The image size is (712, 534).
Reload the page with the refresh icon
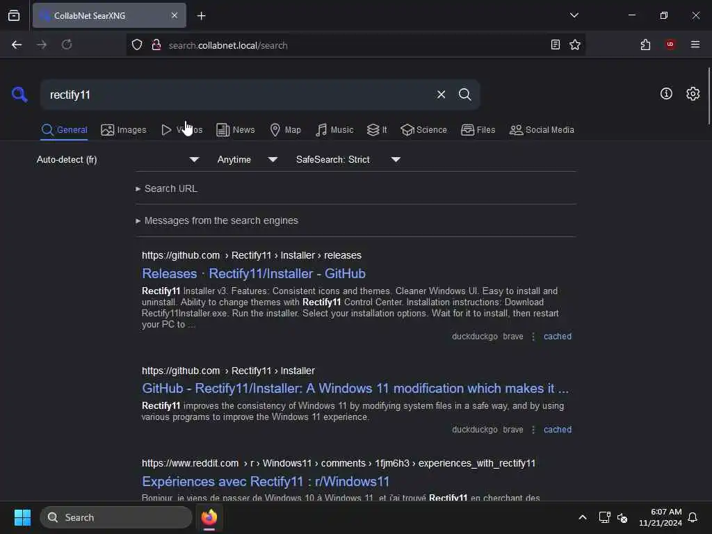pyautogui.click(x=67, y=44)
